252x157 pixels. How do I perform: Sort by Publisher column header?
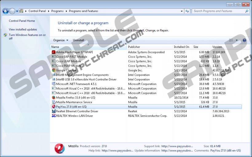click(x=149, y=47)
